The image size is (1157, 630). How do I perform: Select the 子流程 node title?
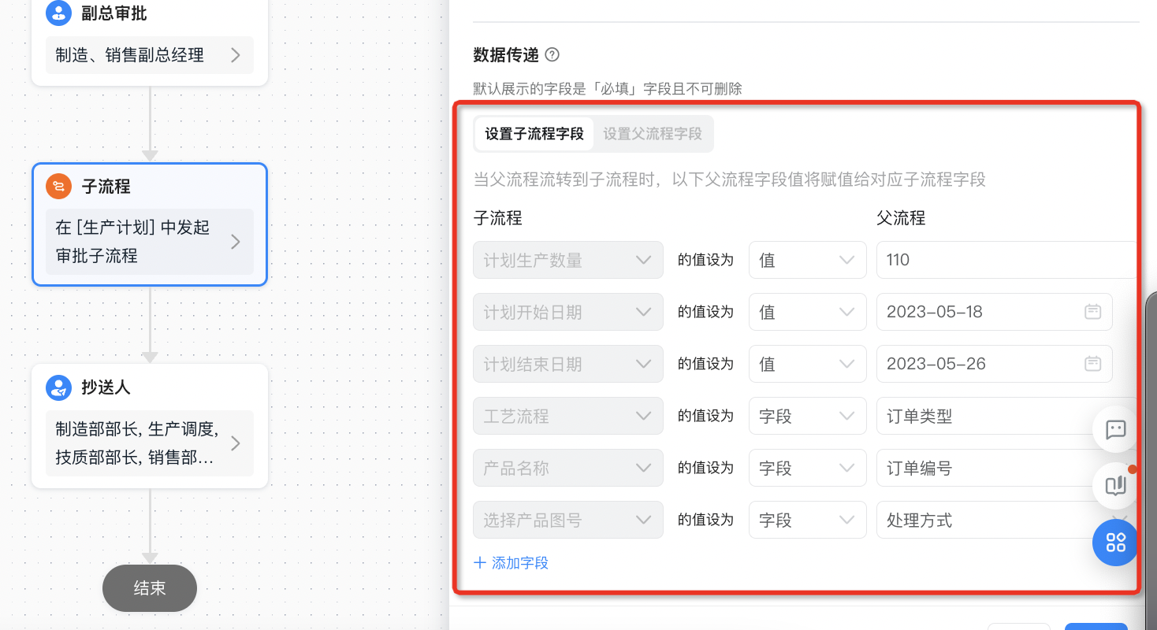(x=106, y=187)
